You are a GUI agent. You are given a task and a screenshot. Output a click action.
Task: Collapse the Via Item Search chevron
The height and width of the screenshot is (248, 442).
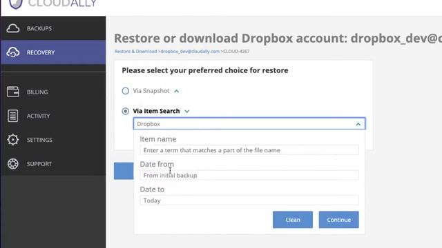(x=187, y=112)
